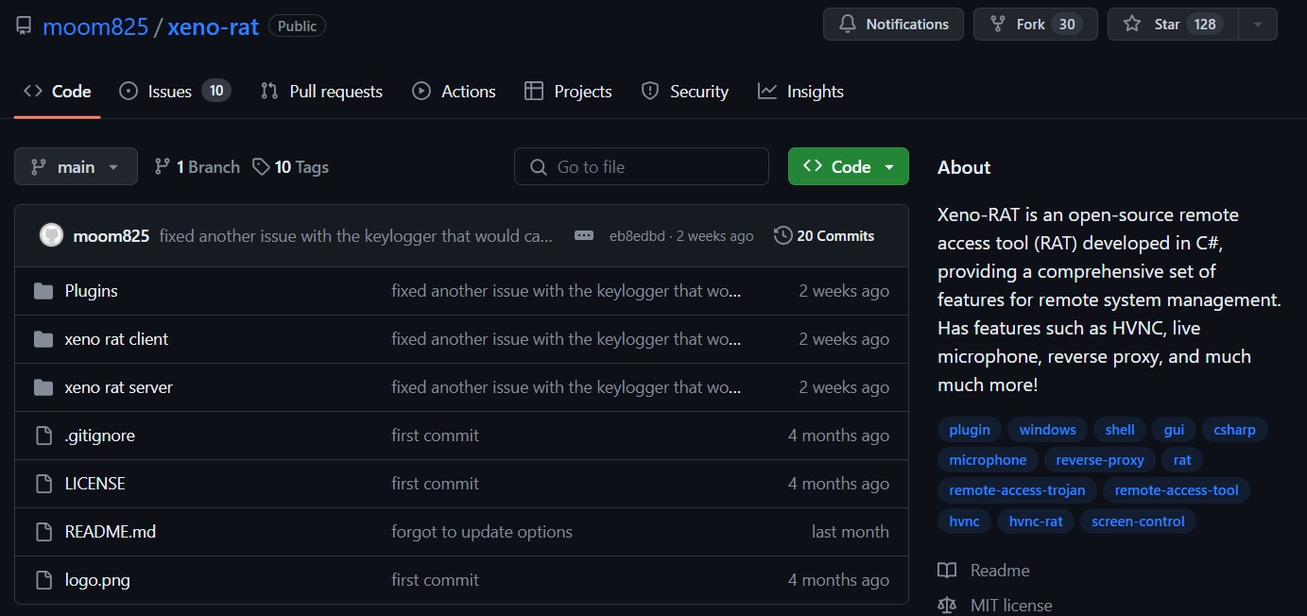Expand the green Code dropdown button
Image resolution: width=1307 pixels, height=616 pixels.
click(x=849, y=166)
